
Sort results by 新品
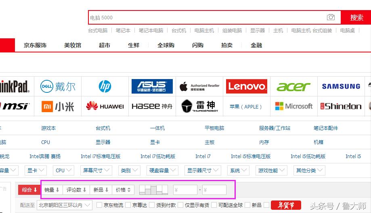(x=101, y=190)
